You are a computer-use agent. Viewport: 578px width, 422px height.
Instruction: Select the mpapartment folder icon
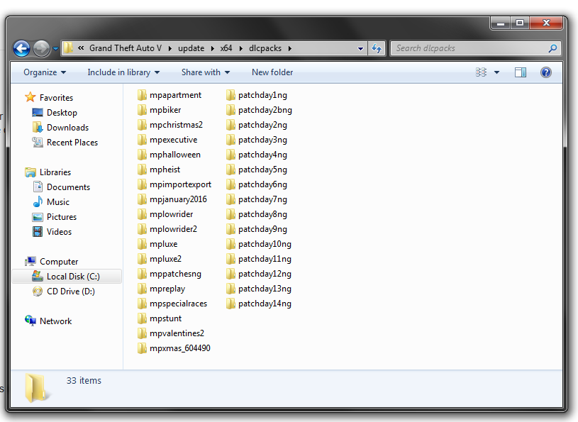coord(142,95)
